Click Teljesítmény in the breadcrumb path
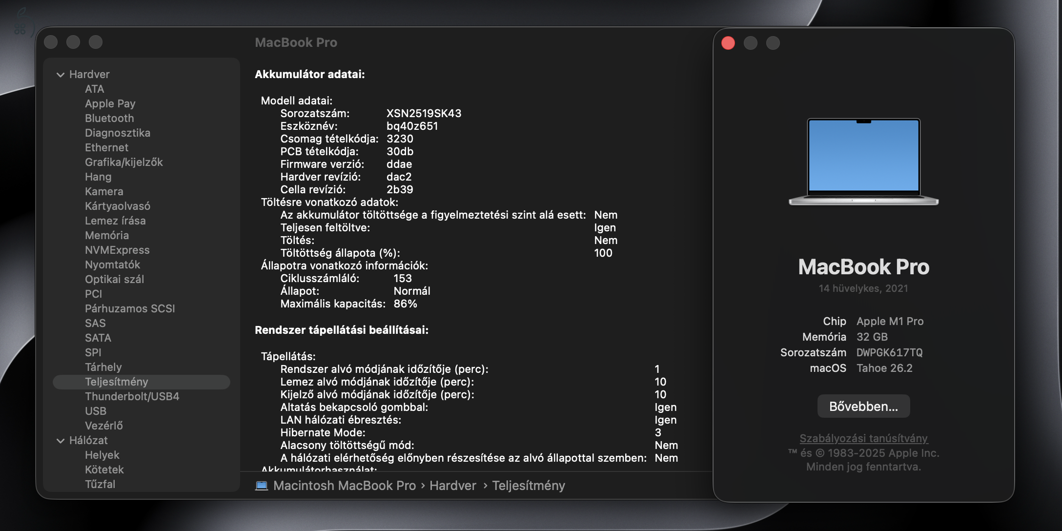1062x531 pixels. [529, 486]
